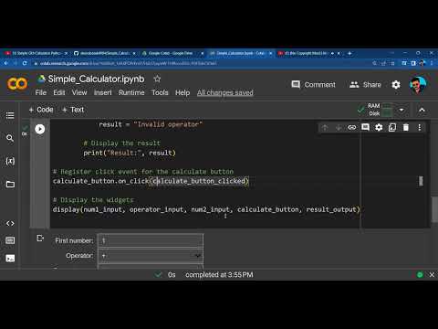Viewport: 438px width, 329px height.
Task: Copy link to cell
Action: 351,127
